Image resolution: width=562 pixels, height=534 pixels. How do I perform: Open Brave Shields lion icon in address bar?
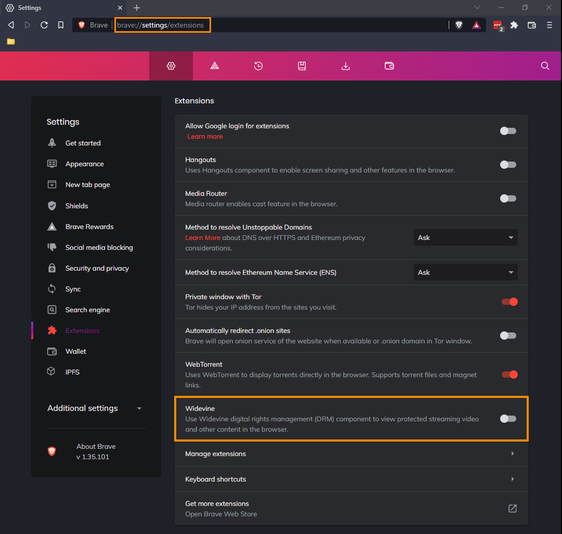pyautogui.click(x=459, y=25)
